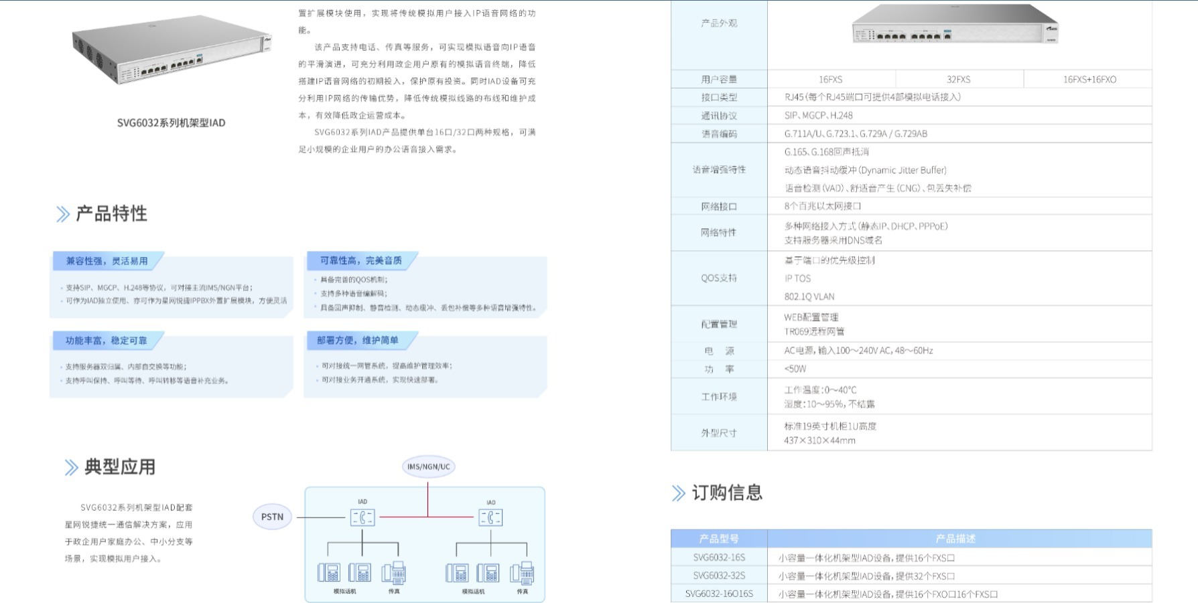
Task: Click the 通讯协议 row label
Action: click(x=719, y=115)
